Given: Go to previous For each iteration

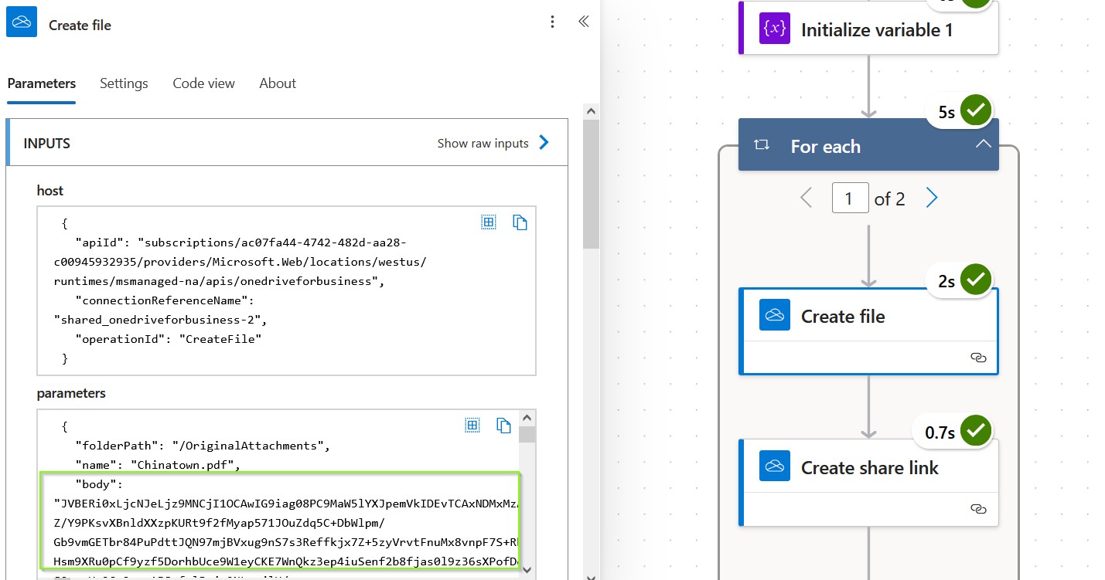Looking at the screenshot, I should tap(807, 198).
